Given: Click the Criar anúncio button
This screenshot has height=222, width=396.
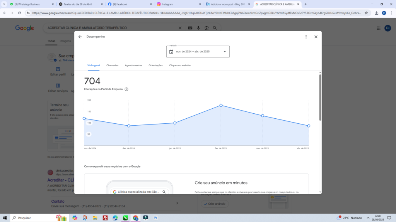Looking at the screenshot, I should point(215,203).
